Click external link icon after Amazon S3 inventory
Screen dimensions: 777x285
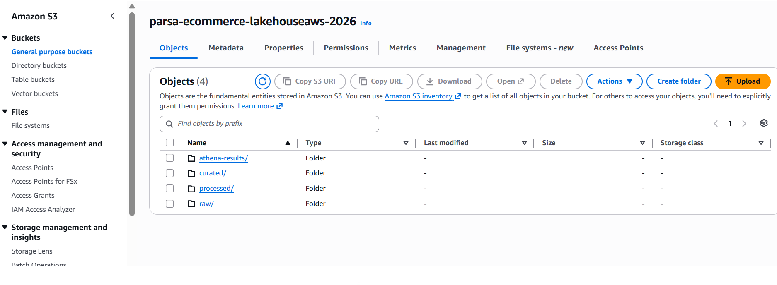pyautogui.click(x=458, y=96)
